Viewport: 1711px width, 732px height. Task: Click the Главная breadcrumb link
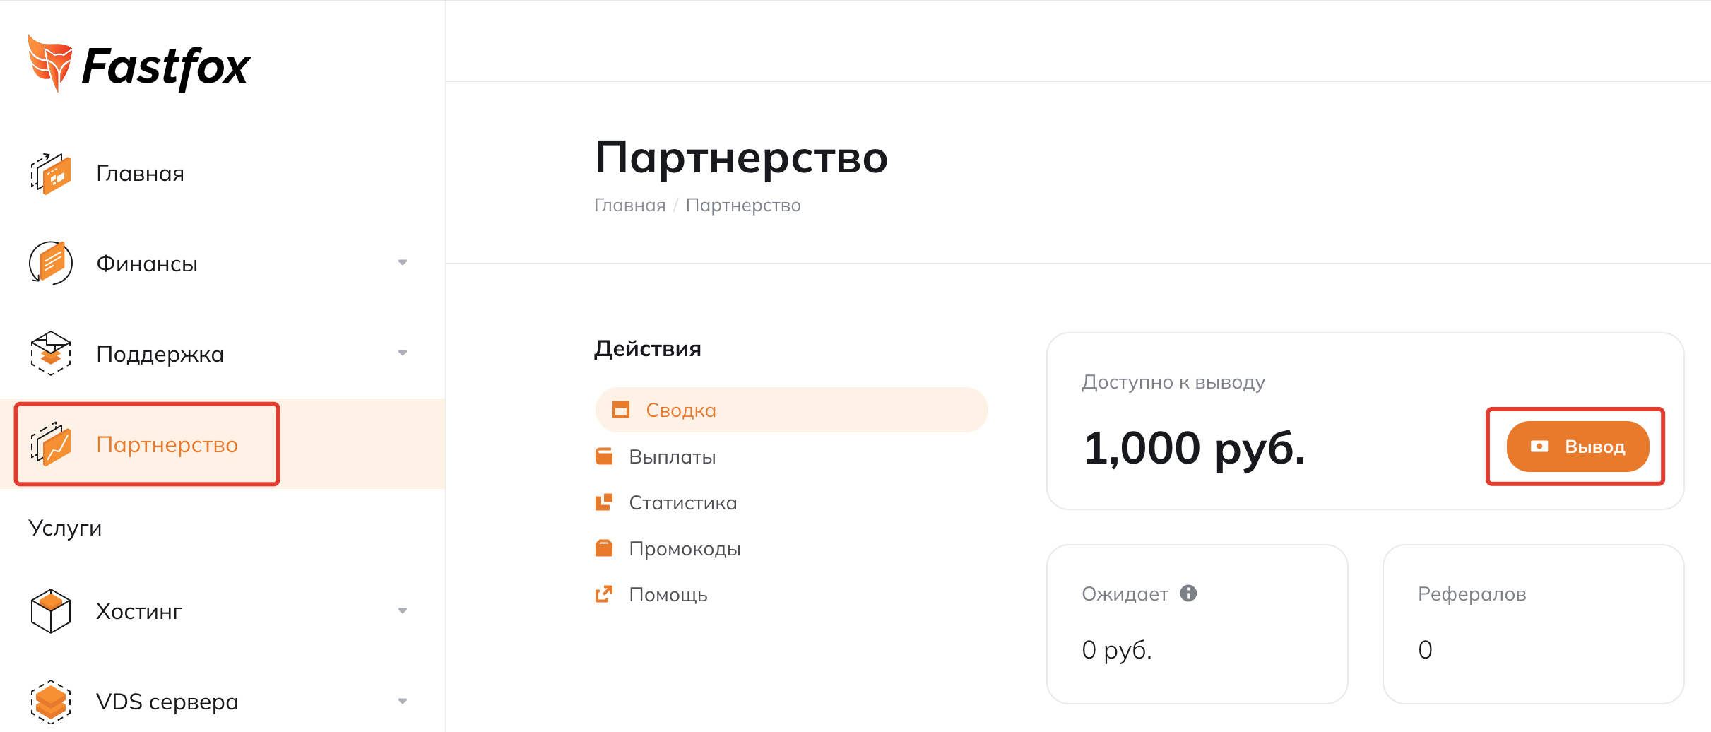[x=629, y=206]
